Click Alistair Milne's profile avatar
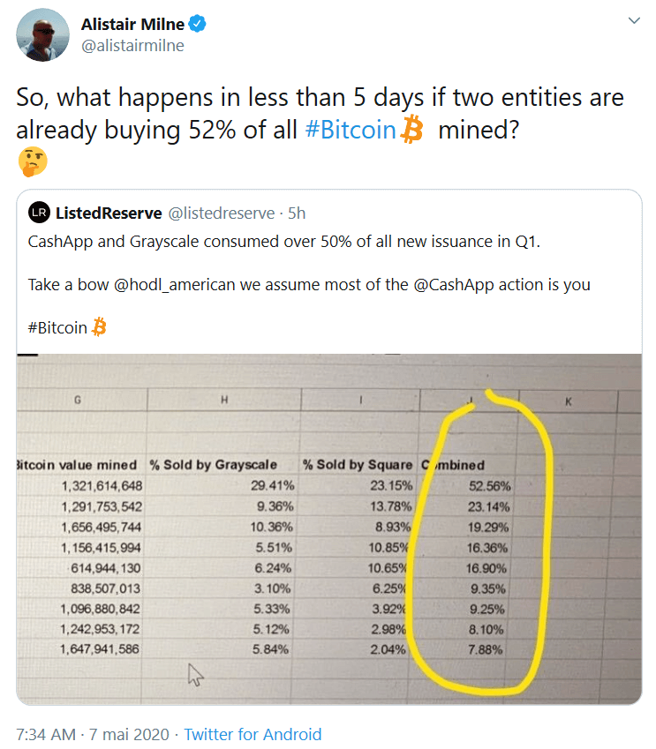656x749 pixels. 42,34
